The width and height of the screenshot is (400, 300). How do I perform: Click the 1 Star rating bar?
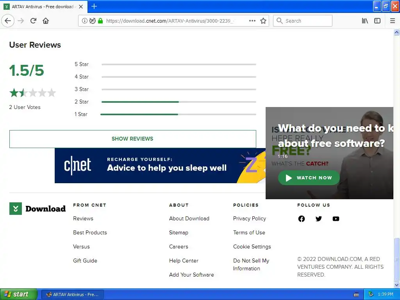click(178, 114)
